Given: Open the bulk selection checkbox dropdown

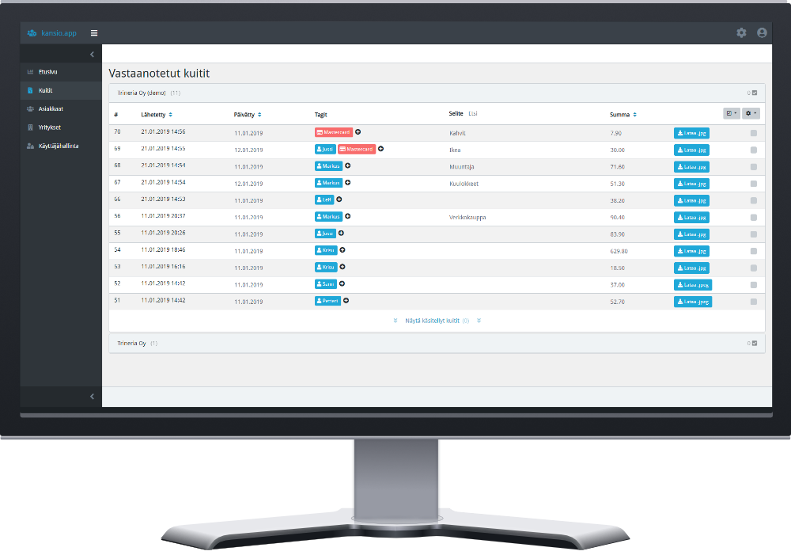Looking at the screenshot, I should (731, 113).
